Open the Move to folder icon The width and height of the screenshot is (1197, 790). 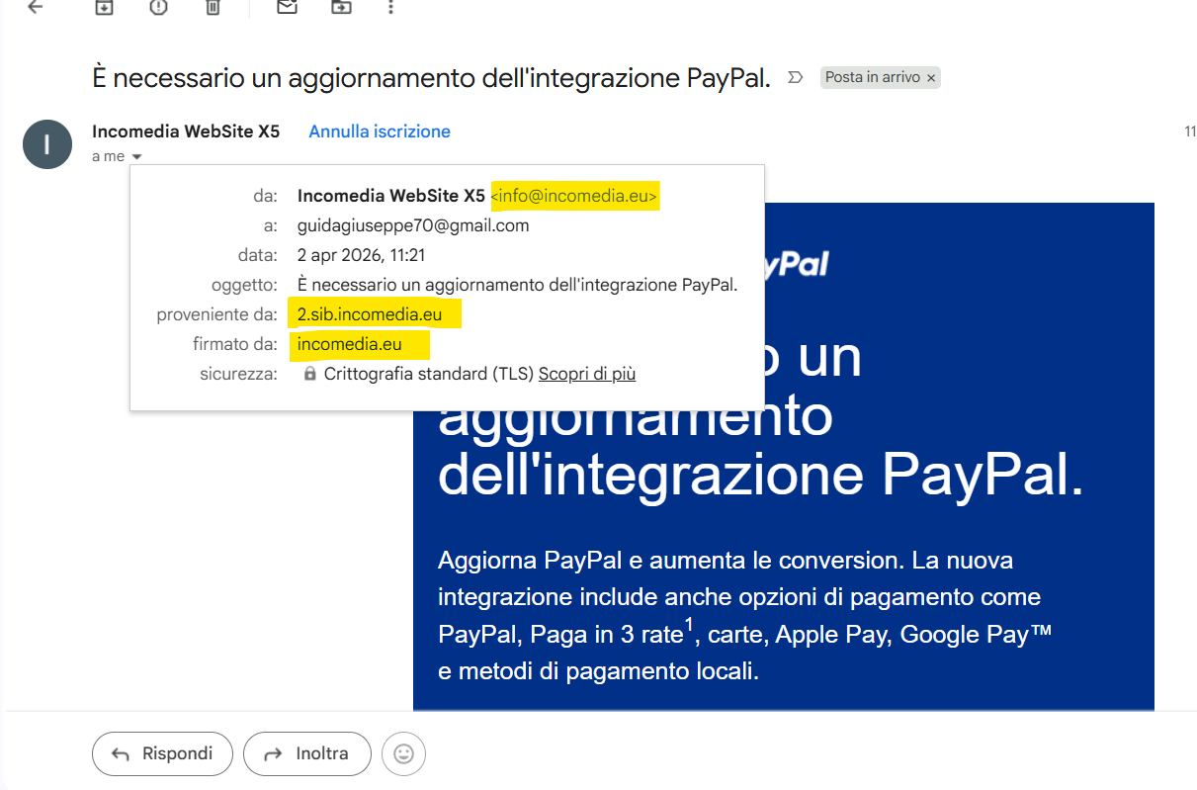tap(341, 7)
